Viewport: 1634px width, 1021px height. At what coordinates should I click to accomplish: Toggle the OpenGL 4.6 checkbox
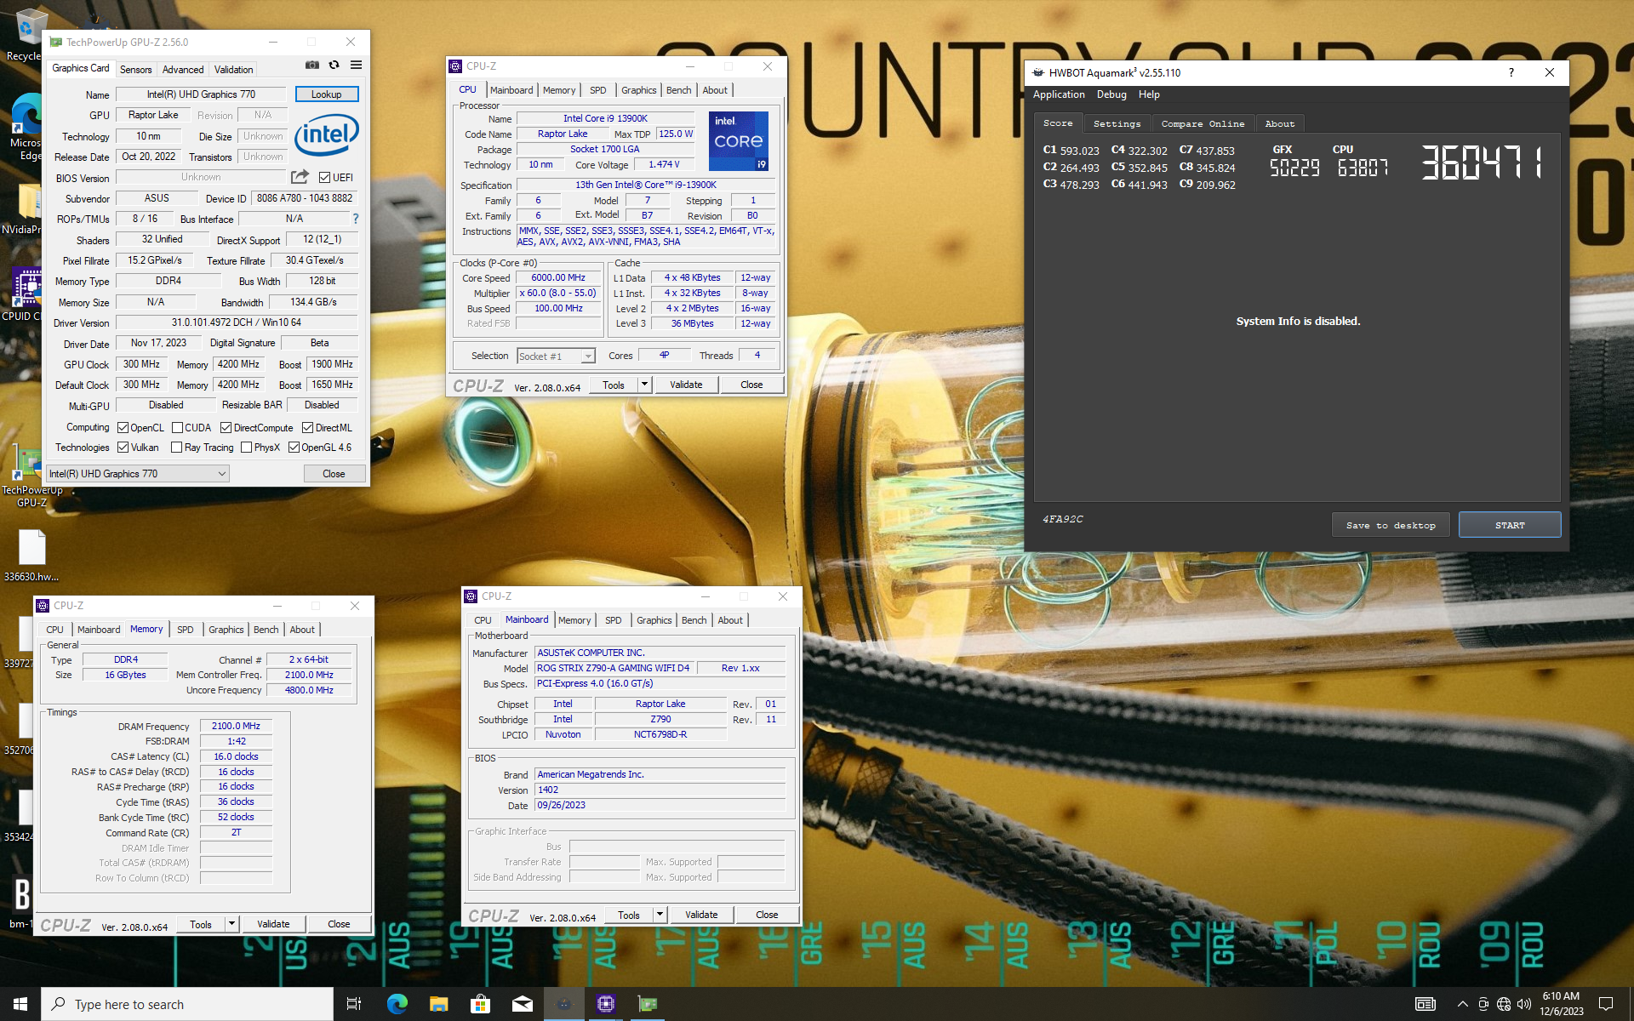coord(294,448)
